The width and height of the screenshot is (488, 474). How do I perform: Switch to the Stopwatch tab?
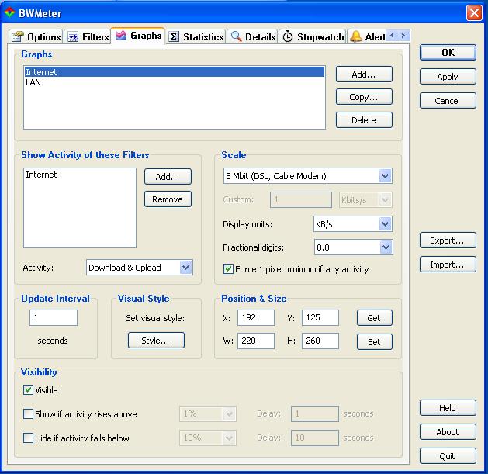pyautogui.click(x=313, y=36)
